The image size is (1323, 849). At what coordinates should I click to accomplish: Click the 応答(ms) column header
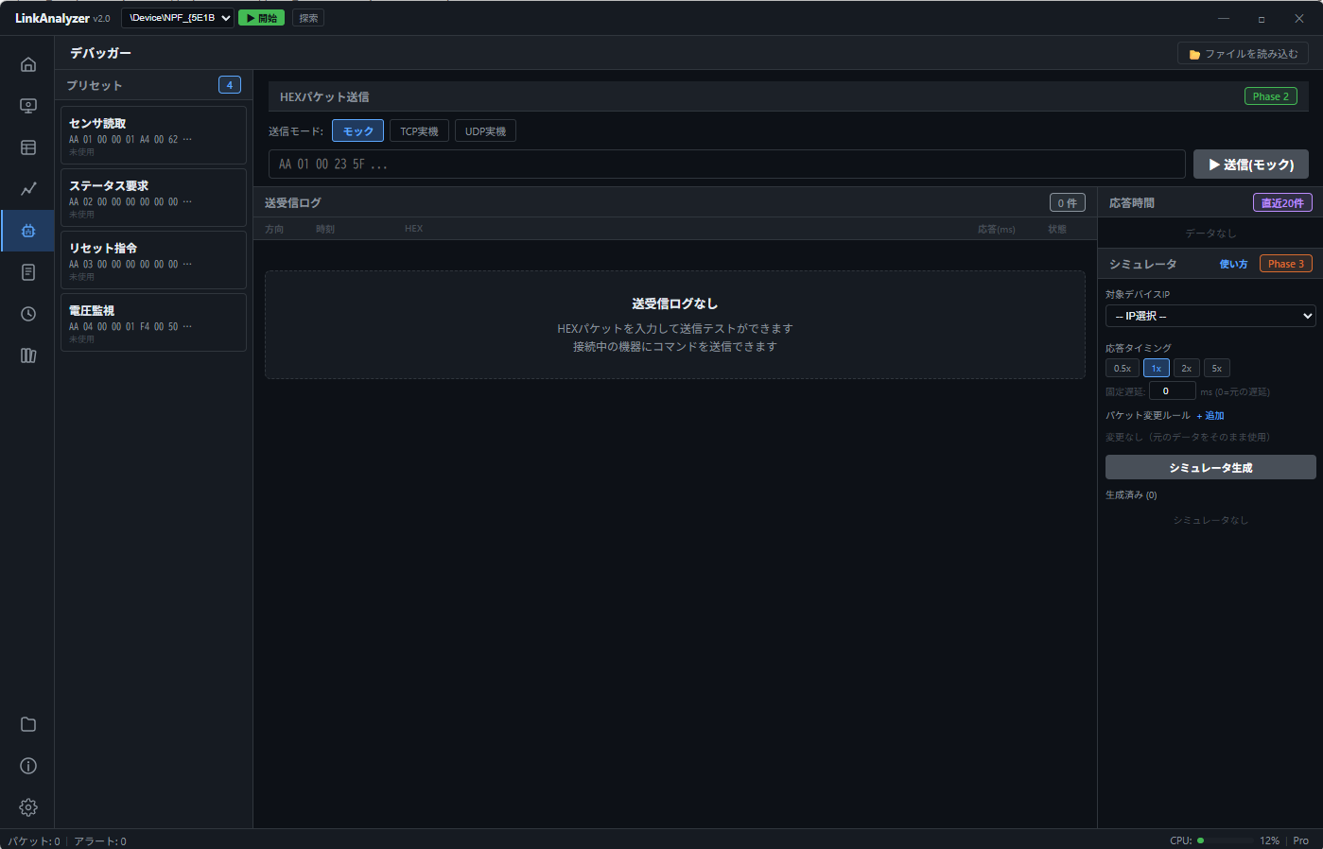tap(997, 229)
